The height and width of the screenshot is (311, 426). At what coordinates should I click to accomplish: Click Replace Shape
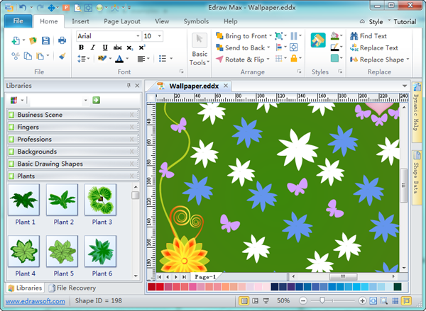coord(379,60)
